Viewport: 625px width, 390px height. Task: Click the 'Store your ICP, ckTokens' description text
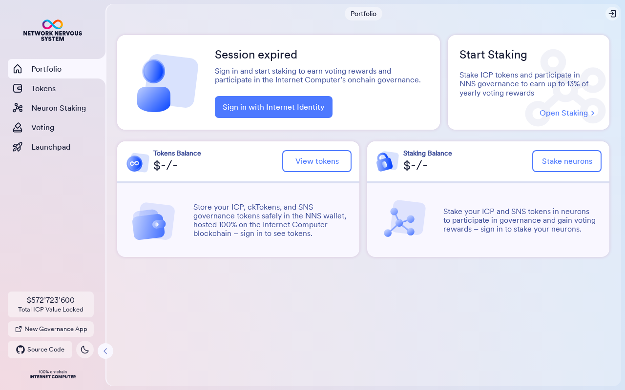(x=270, y=220)
